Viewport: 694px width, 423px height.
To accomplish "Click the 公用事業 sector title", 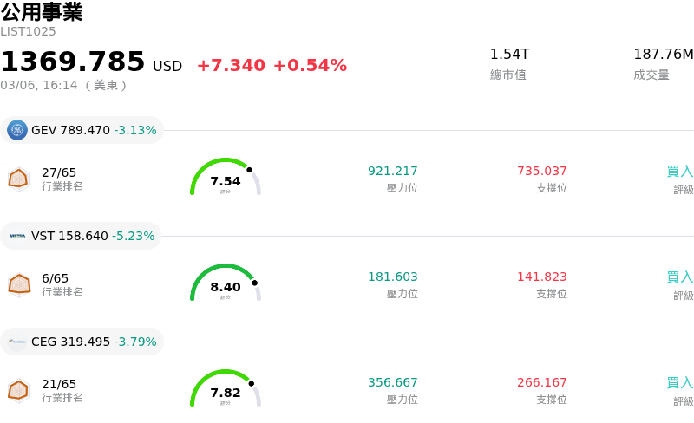I will click(42, 12).
